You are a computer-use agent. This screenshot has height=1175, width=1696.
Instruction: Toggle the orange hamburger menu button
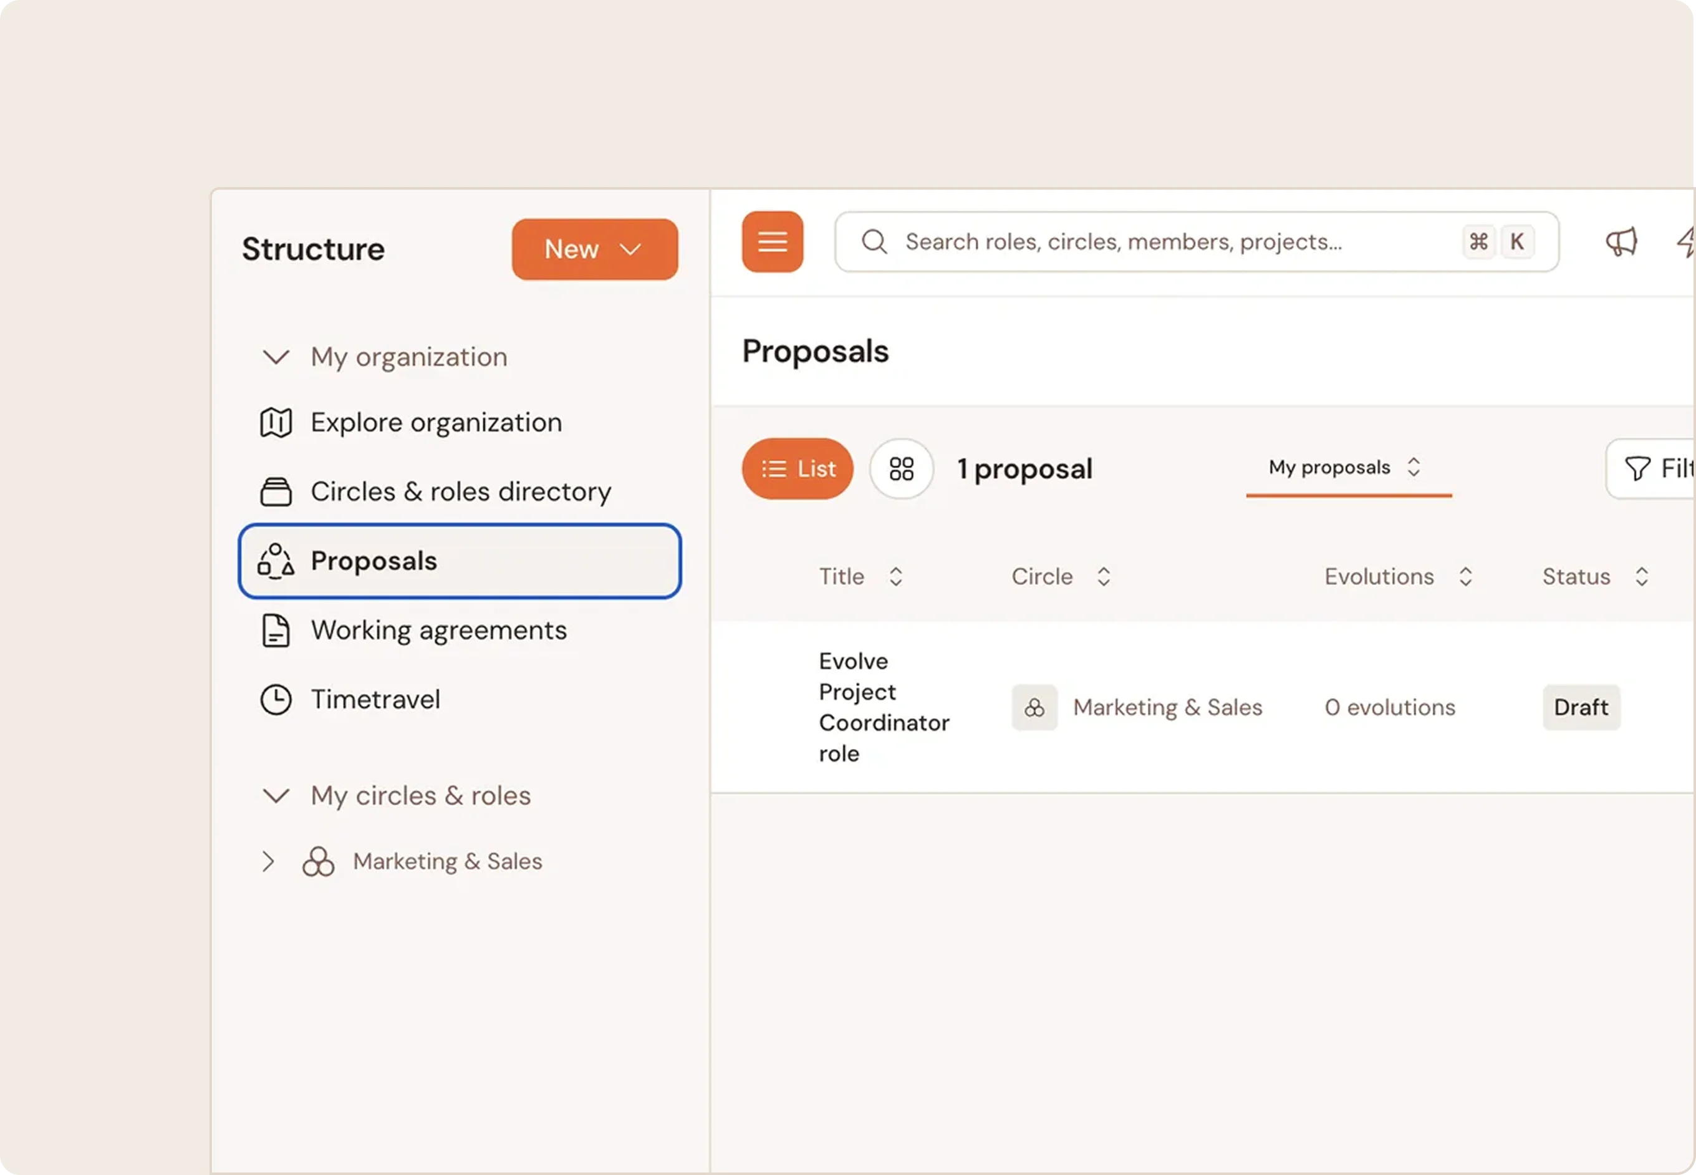coord(772,241)
